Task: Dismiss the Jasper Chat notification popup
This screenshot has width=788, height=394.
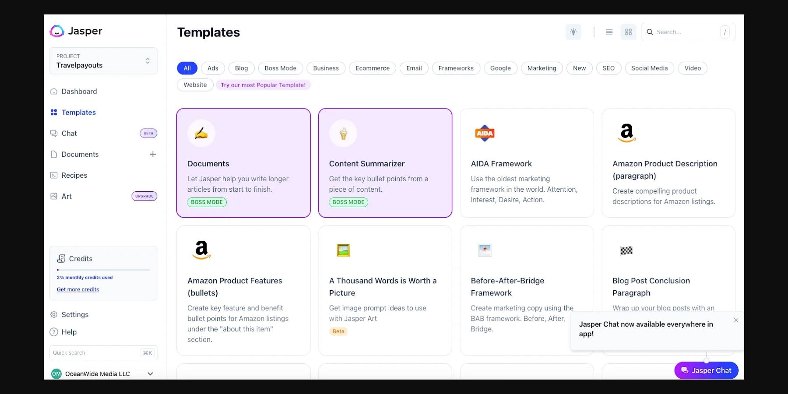Action: [x=736, y=320]
